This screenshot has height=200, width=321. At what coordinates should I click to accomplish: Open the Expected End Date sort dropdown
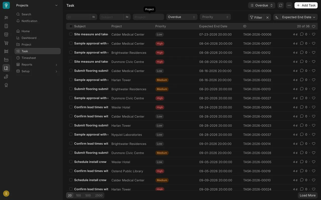click(299, 17)
